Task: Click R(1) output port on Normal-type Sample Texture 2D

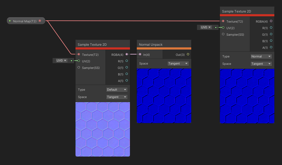Action: tap(271, 28)
